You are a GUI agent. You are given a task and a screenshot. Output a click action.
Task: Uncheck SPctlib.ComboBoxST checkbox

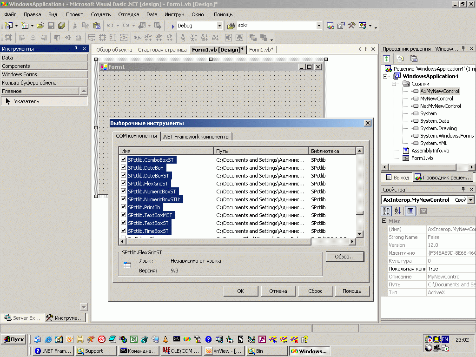coord(123,159)
